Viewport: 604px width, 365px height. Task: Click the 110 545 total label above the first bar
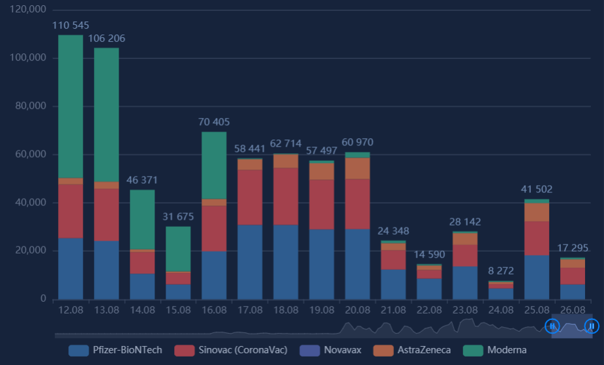(x=70, y=25)
